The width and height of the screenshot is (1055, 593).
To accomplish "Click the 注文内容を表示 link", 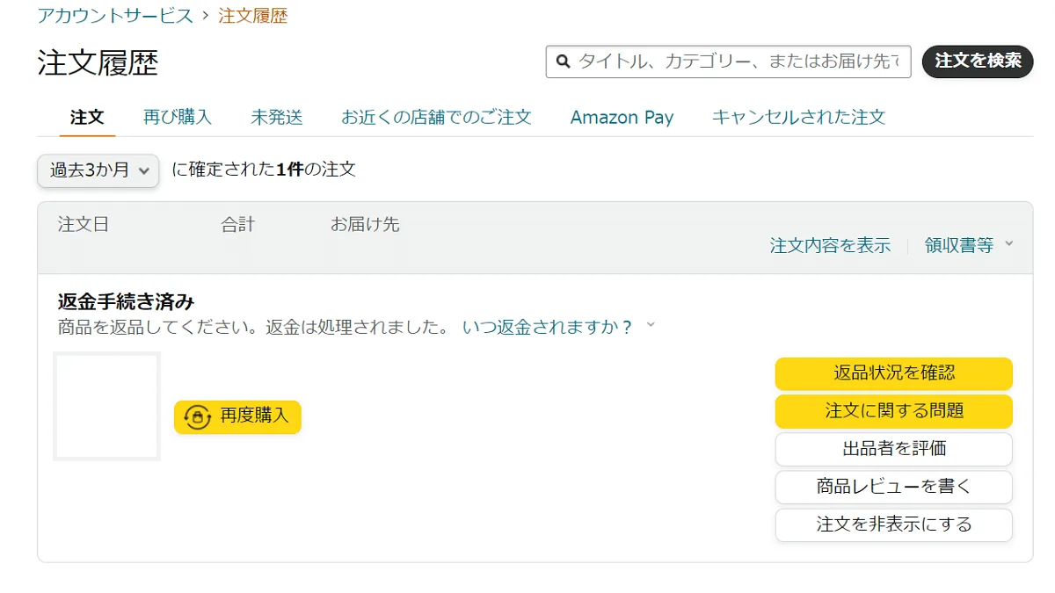I will point(830,246).
